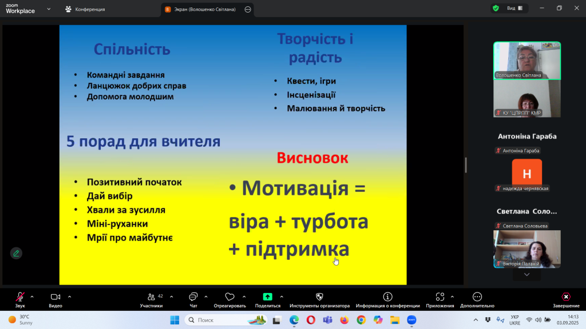Click the Дополнительно three-dots icon
This screenshot has height=329, width=586.
477,297
